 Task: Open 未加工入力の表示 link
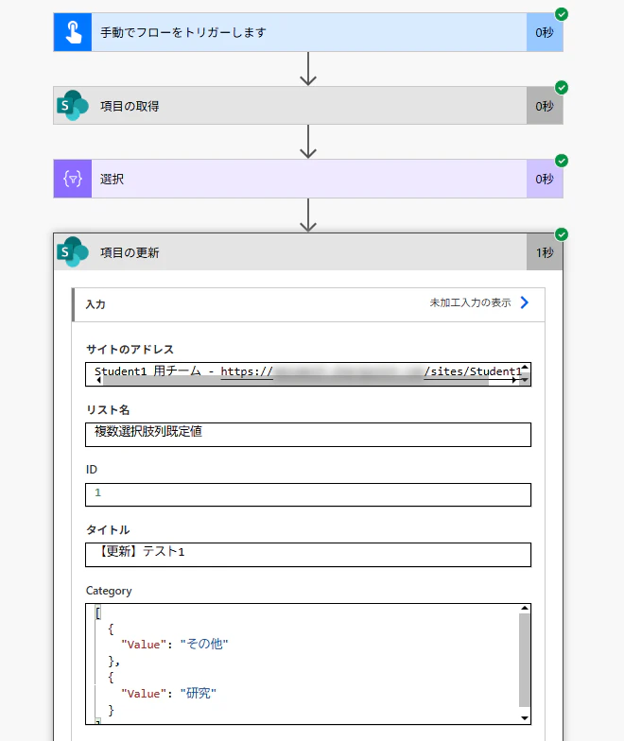[x=470, y=302]
